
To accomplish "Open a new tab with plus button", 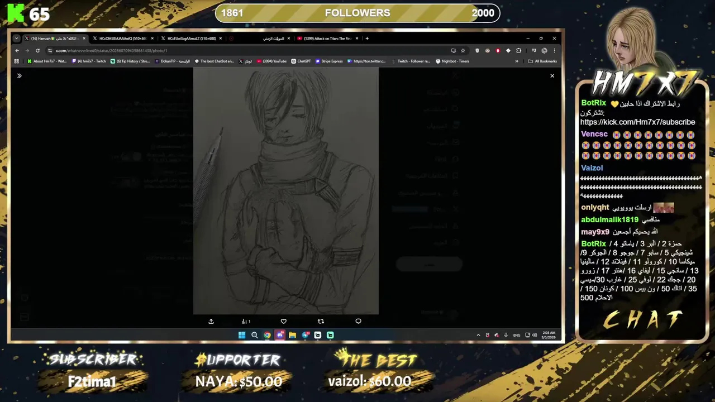I will point(367,39).
